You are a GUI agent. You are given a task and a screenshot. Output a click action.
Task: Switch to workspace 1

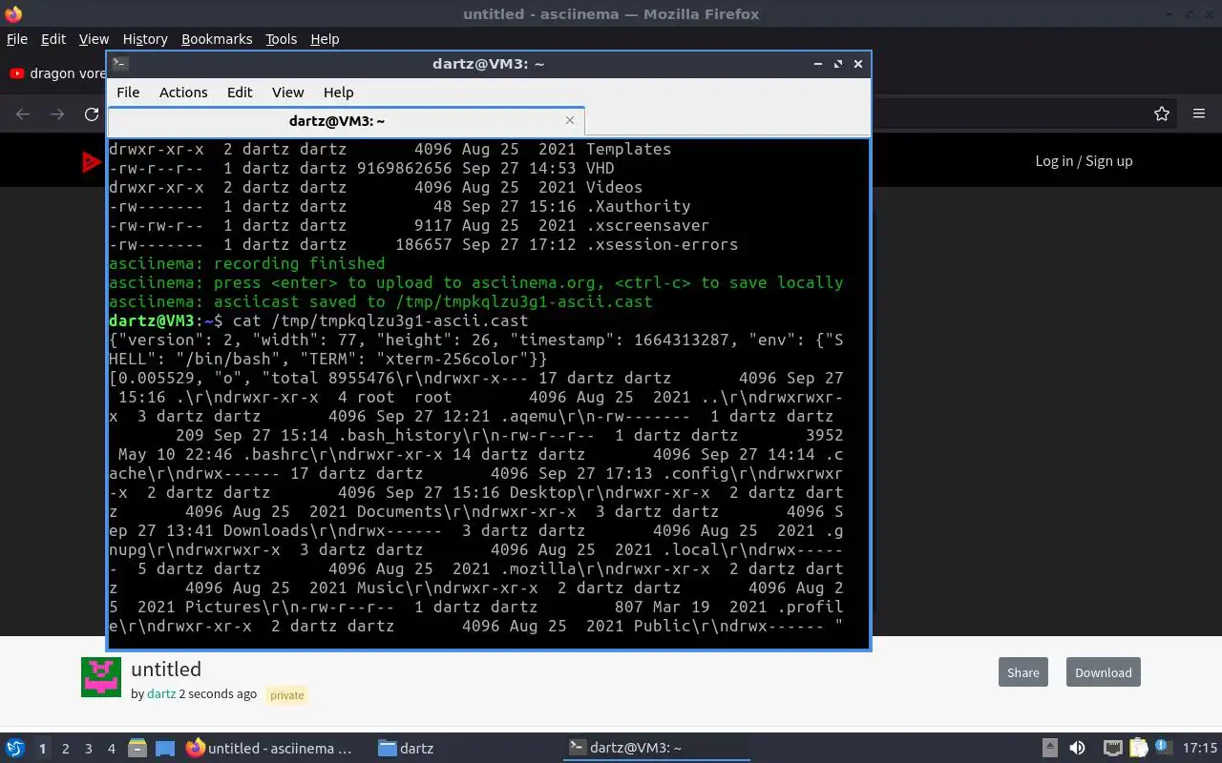coord(42,749)
